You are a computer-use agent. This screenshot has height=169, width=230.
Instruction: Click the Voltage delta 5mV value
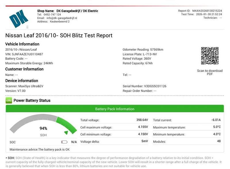point(144,141)
